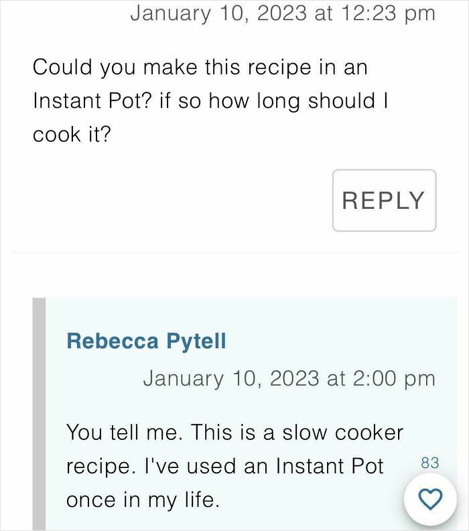Viewport: 469px width, 531px height.
Task: Click "January 10, 2023" in Rebecca's reply date
Action: pyautogui.click(x=230, y=378)
